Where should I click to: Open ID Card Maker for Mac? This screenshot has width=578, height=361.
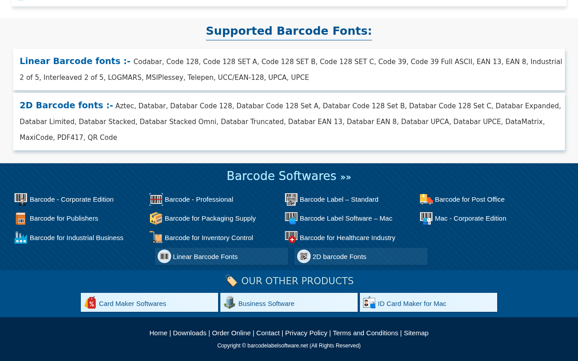pyautogui.click(x=429, y=302)
